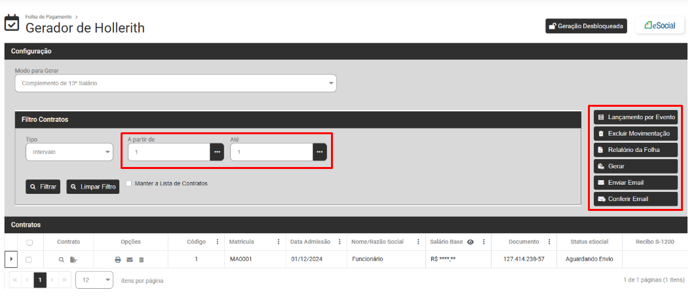Click the calendar icon beside Gerador de Hollerith

(12, 22)
